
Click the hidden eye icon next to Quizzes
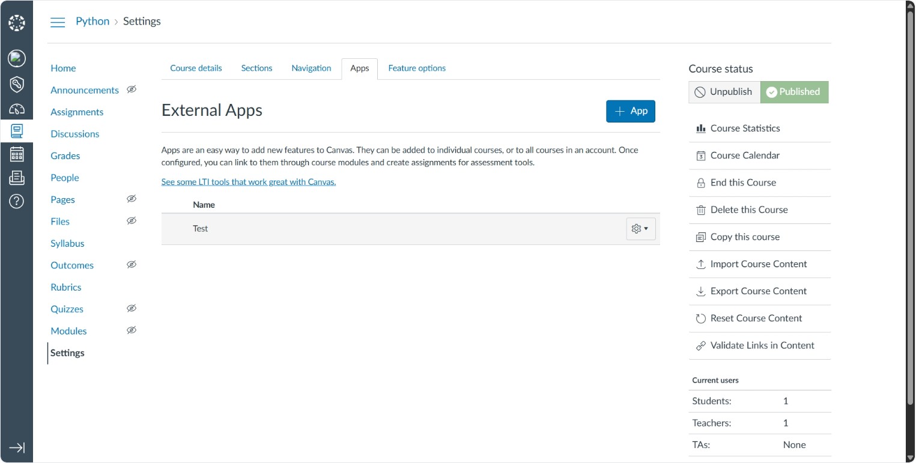(x=132, y=309)
